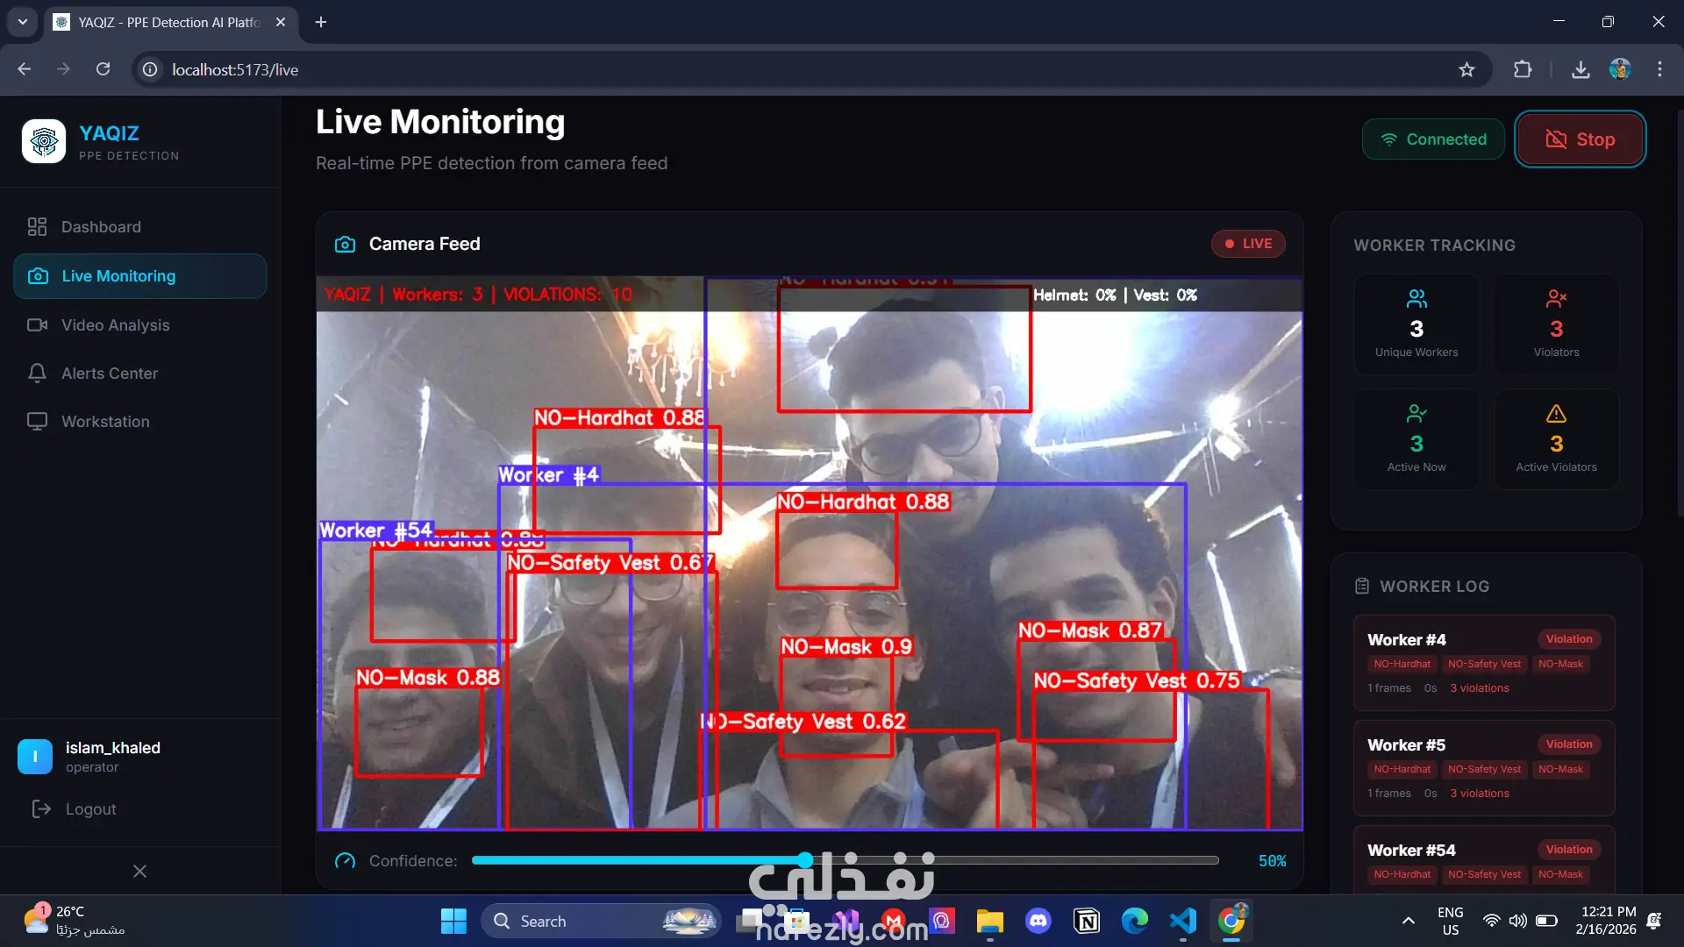Adjust the Confidence slider handle
Viewport: 1684px width, 947px height.
pyautogui.click(x=805, y=860)
